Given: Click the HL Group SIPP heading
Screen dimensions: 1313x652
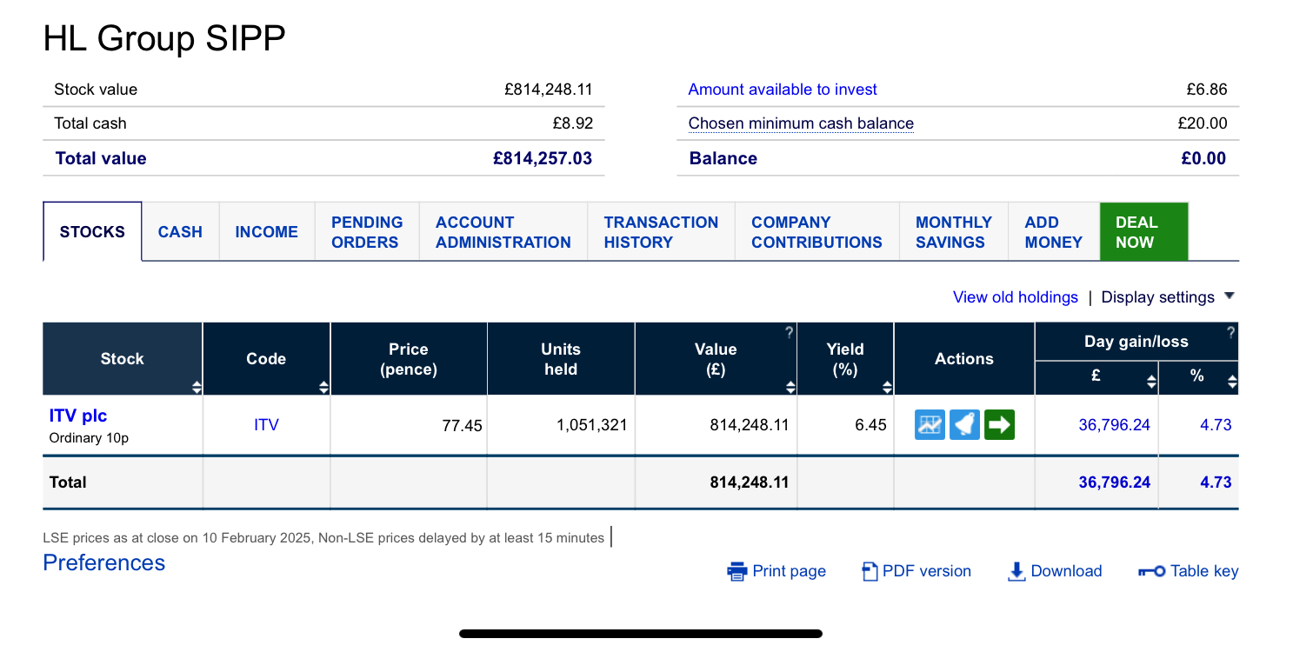Looking at the screenshot, I should click(x=164, y=38).
